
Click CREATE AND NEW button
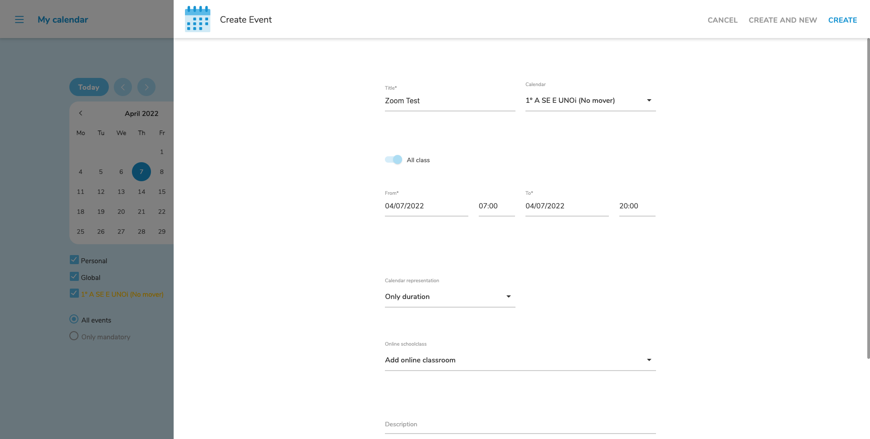point(783,20)
